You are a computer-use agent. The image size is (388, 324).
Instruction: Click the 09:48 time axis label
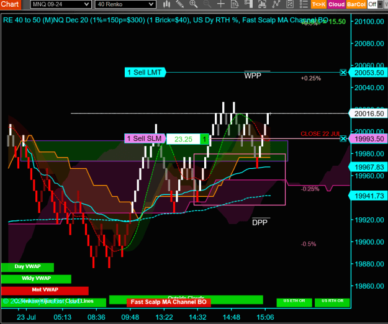tap(130, 317)
